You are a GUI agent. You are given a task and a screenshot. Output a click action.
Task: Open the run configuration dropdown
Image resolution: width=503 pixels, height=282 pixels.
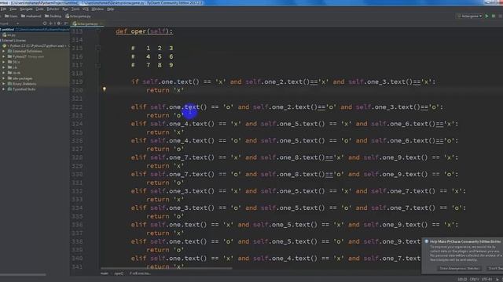[x=470, y=16]
